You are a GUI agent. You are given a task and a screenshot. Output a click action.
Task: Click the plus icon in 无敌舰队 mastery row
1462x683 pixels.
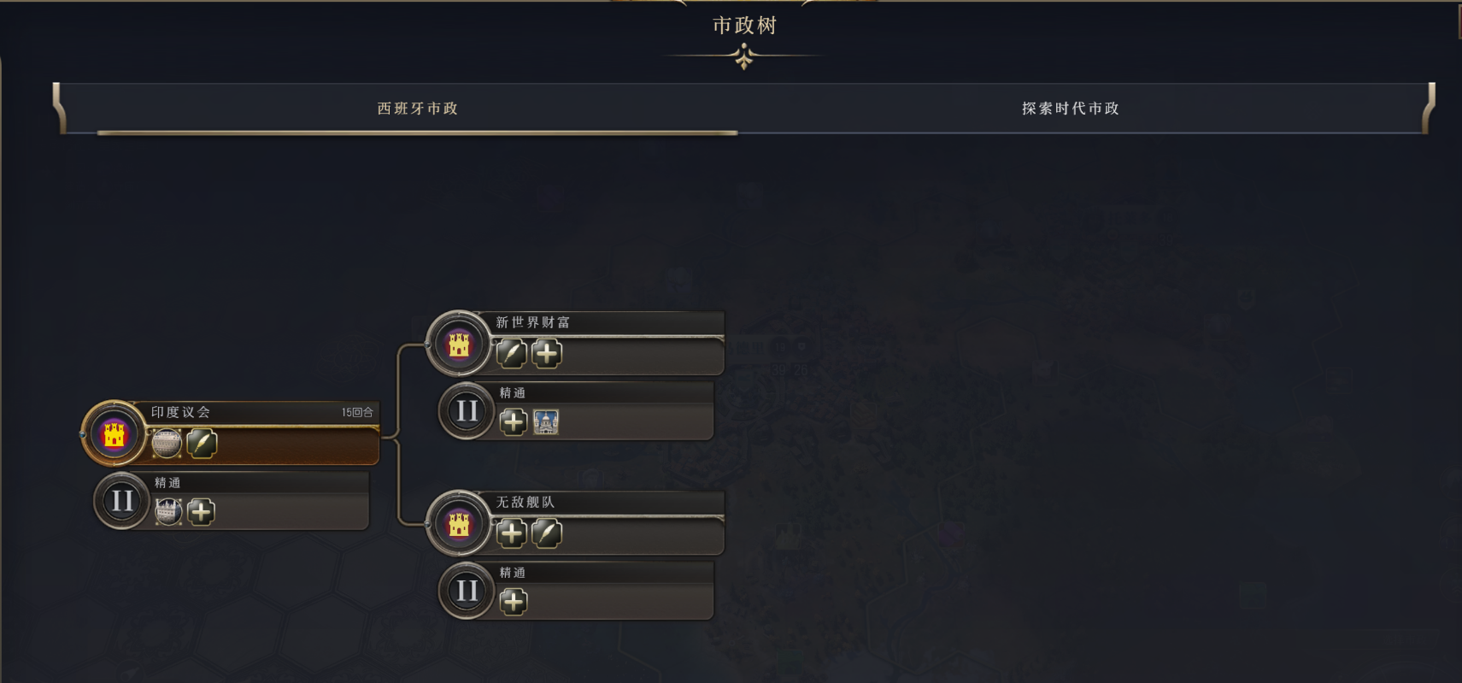tap(513, 602)
